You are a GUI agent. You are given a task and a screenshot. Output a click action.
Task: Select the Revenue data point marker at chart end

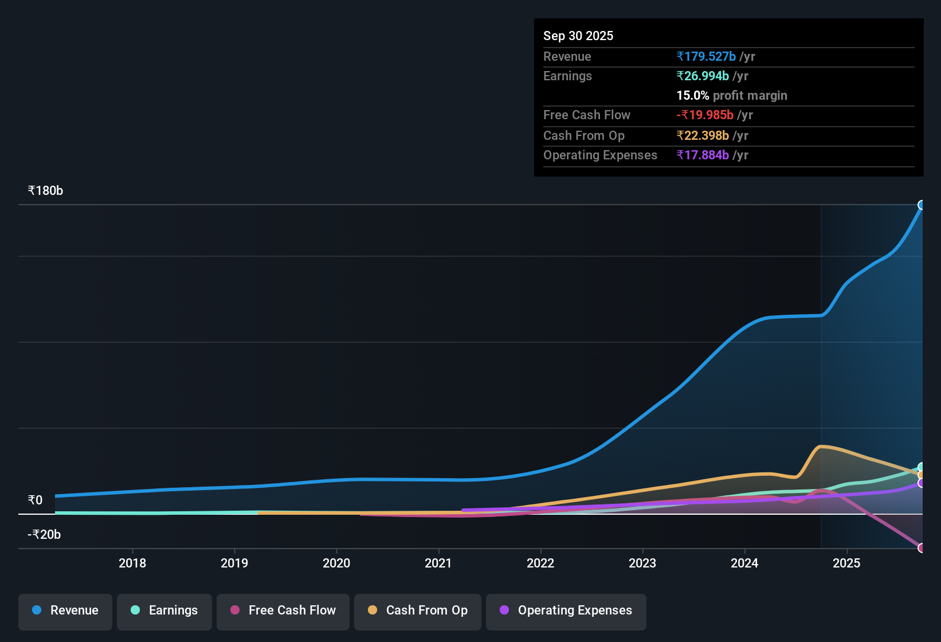pyautogui.click(x=922, y=204)
